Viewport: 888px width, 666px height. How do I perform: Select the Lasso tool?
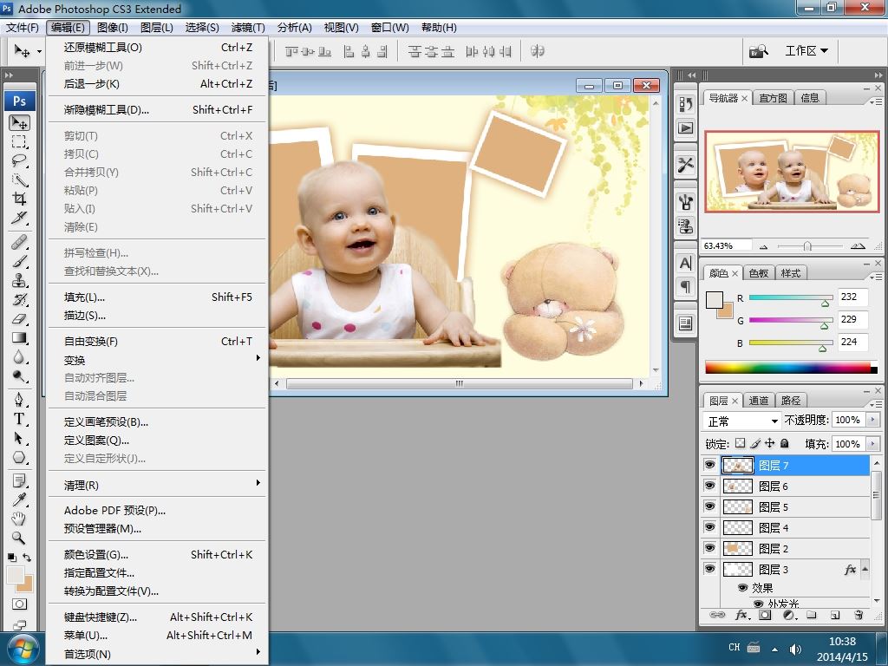pos(19,160)
